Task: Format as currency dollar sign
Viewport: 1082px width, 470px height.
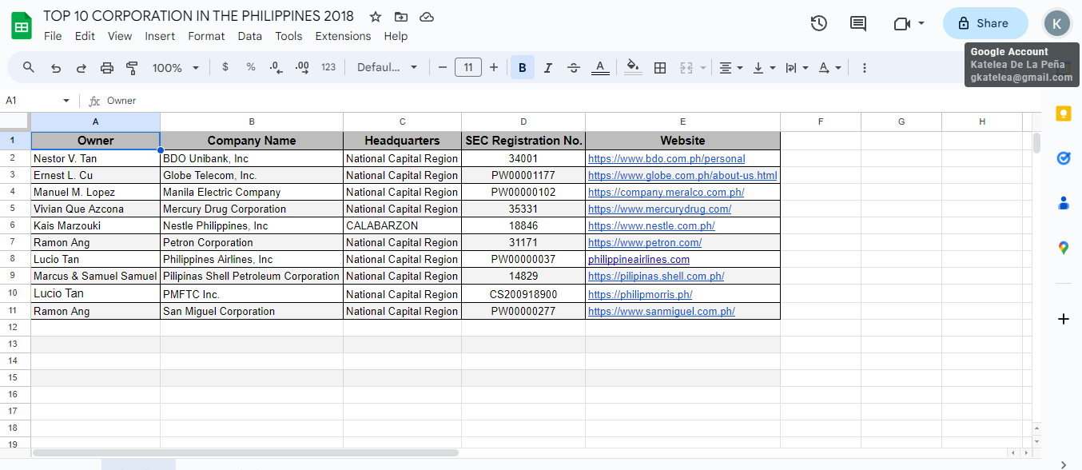Action: (x=225, y=68)
